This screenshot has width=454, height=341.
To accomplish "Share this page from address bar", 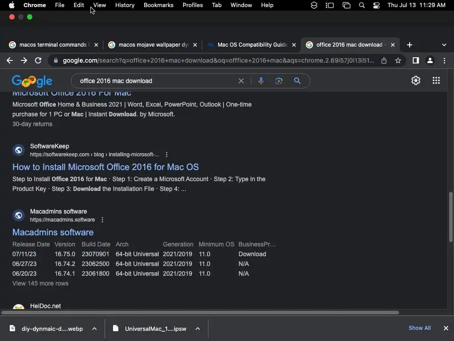I will (x=384, y=60).
